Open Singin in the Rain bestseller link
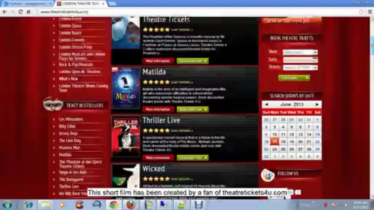The image size is (374, 210). (x=73, y=172)
